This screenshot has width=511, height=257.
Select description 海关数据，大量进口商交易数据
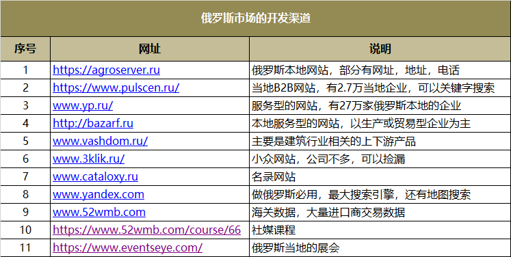point(380,212)
